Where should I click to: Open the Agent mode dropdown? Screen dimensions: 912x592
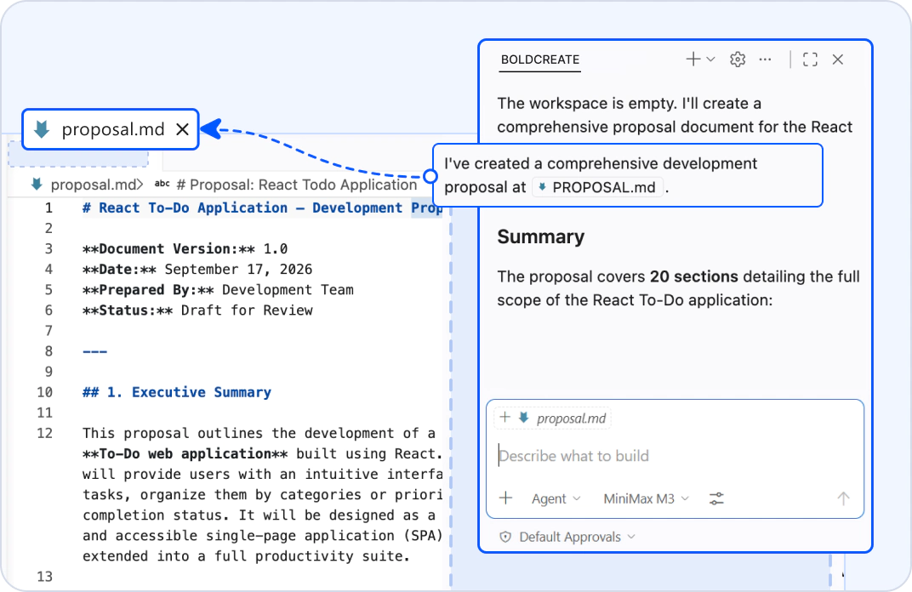[x=556, y=499]
